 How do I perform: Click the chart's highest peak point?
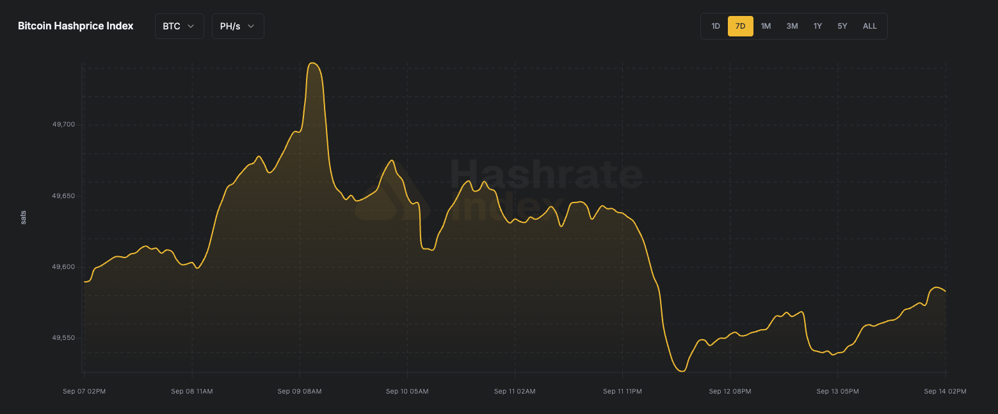[x=312, y=63]
